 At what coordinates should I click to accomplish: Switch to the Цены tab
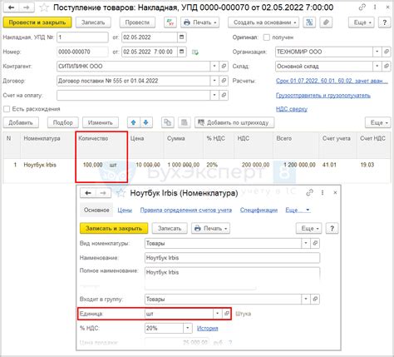125,211
